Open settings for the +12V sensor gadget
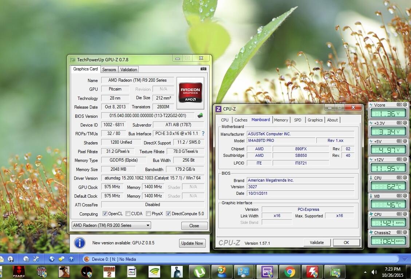Image resolution: width=411 pixels, height=279 pixels. pos(399,159)
